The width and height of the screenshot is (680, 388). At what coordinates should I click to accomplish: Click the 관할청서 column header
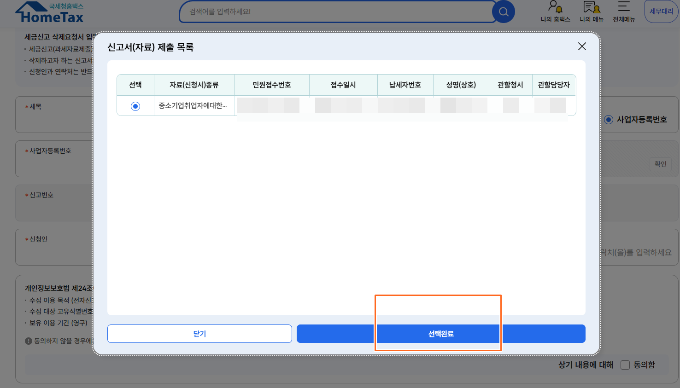tap(510, 85)
